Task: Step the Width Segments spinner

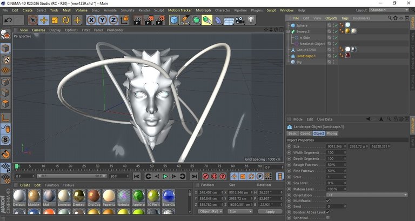Action: tap(345, 152)
